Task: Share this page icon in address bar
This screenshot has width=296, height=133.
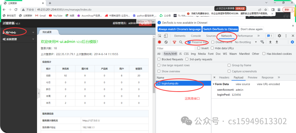Action: (260, 10)
